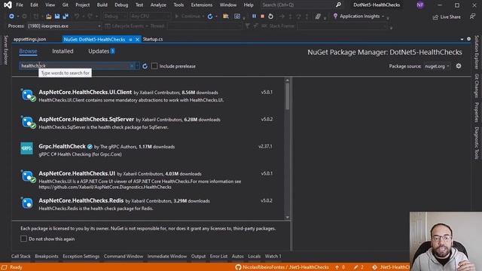Open the Debug configuration dropdown
482x271 pixels.
114,17
